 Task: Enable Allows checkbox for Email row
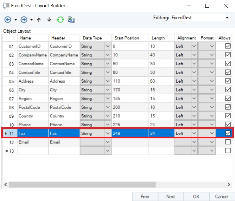(228, 142)
